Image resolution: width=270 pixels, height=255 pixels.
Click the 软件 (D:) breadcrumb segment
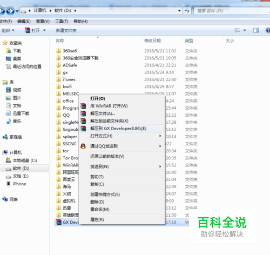coord(63,11)
